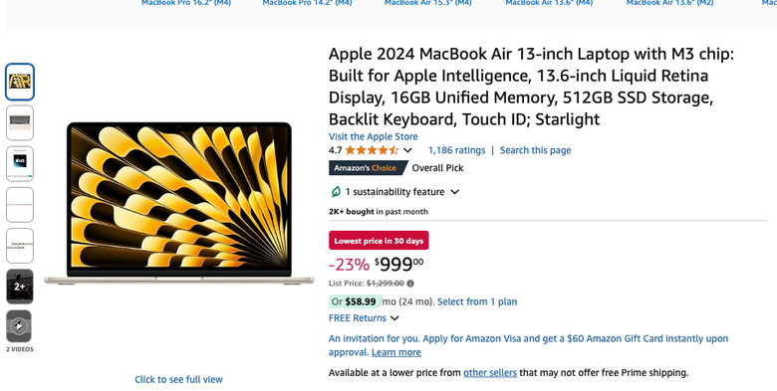
Task: Visit the Apple Store link
Action: point(374,136)
